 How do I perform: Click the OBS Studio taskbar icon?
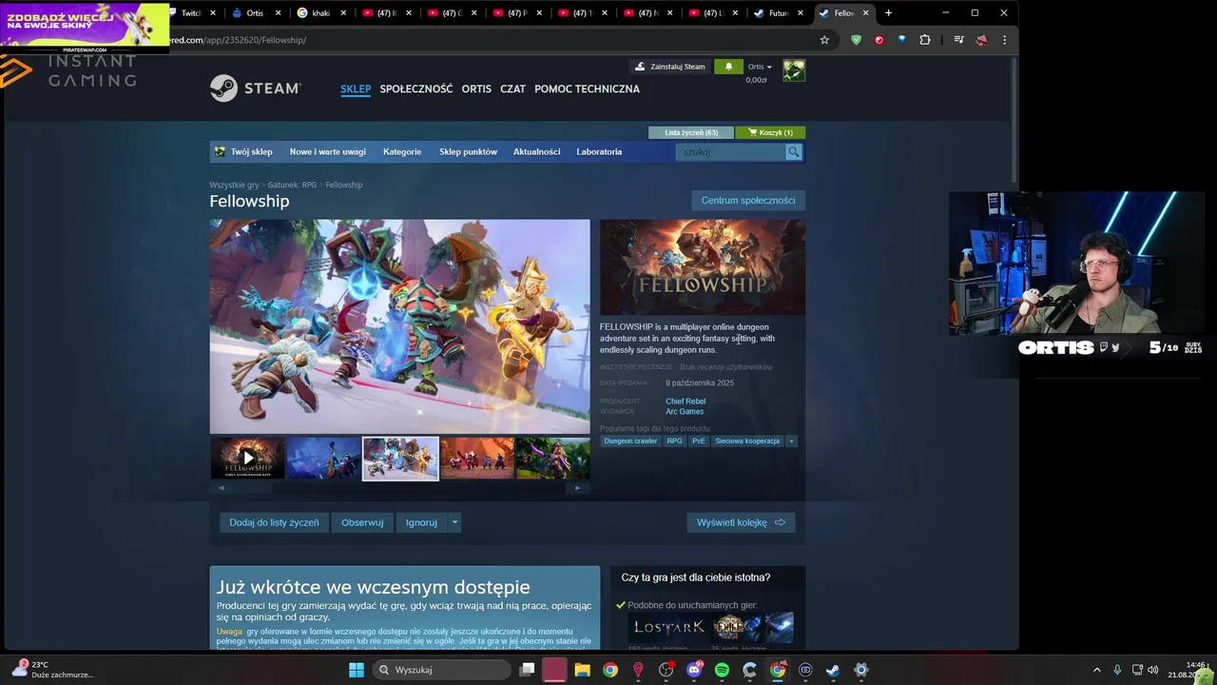[x=666, y=670]
